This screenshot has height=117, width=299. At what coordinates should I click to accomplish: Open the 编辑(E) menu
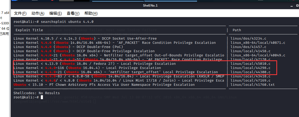56,13
